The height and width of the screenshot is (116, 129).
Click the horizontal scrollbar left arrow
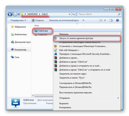33,96
